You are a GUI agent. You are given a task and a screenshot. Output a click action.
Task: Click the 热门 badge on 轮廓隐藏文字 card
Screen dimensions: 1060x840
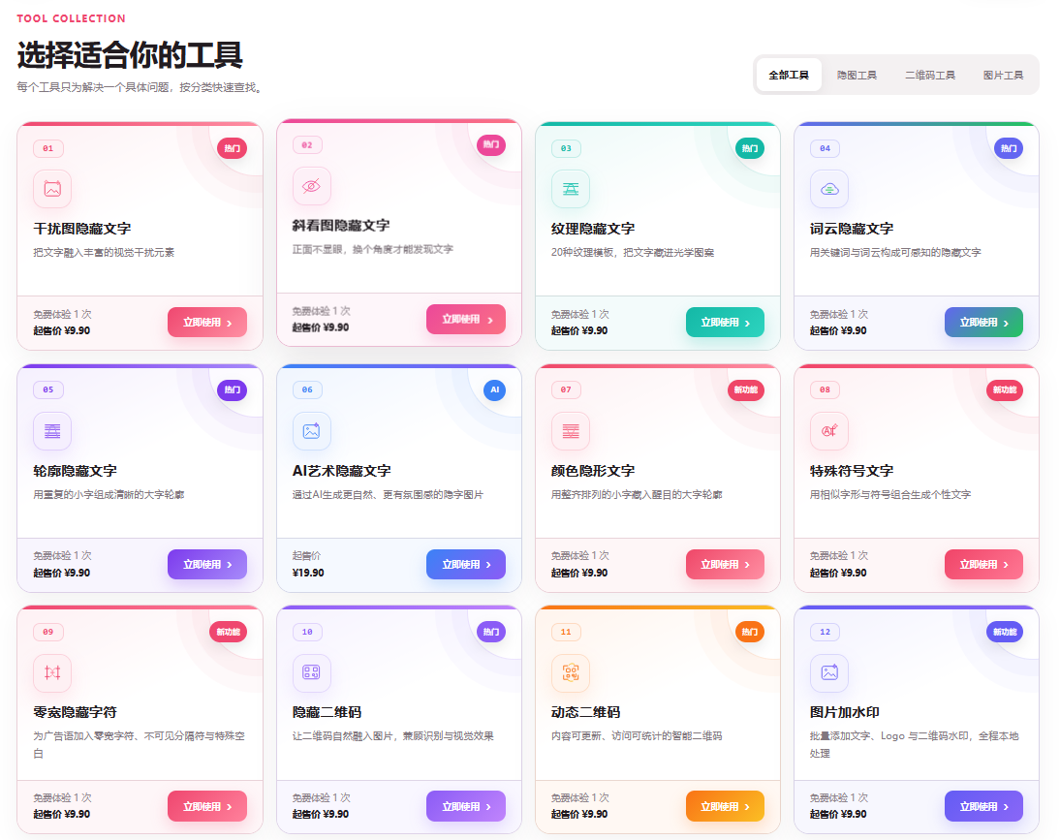coord(232,389)
